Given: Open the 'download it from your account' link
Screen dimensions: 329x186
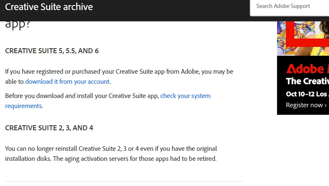Looking at the screenshot, I should 67,82.
